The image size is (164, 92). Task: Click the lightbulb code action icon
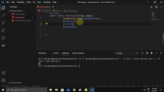(x=47, y=24)
